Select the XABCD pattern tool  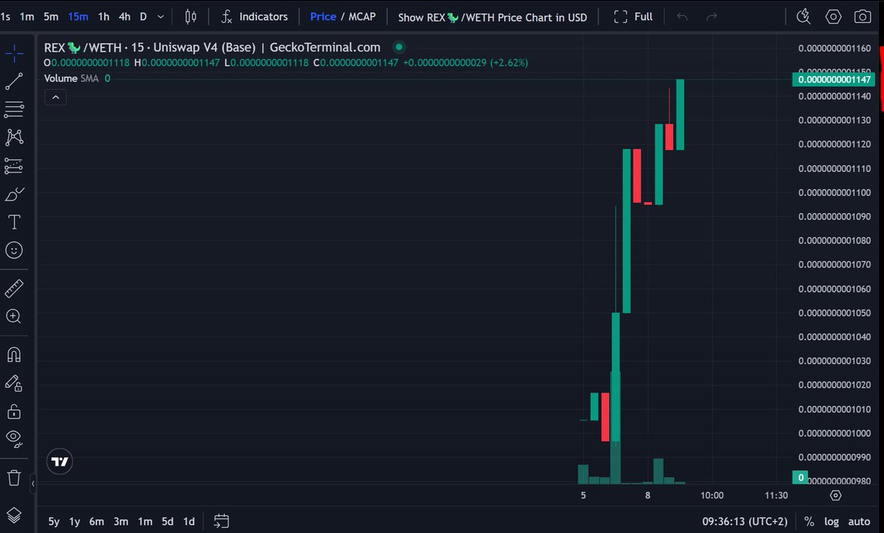[14, 137]
